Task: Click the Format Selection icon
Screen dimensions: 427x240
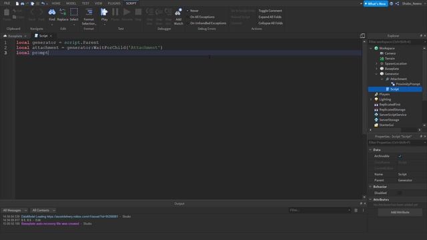Action: click(x=89, y=12)
